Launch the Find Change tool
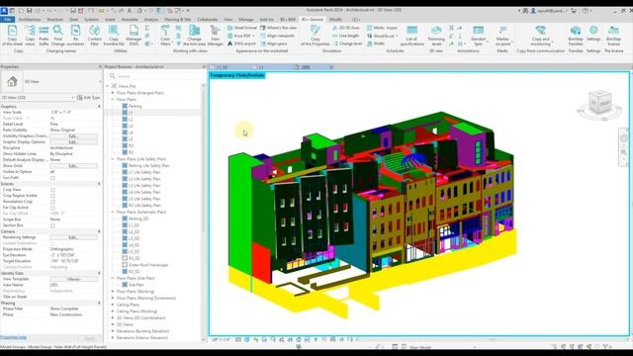 click(57, 35)
